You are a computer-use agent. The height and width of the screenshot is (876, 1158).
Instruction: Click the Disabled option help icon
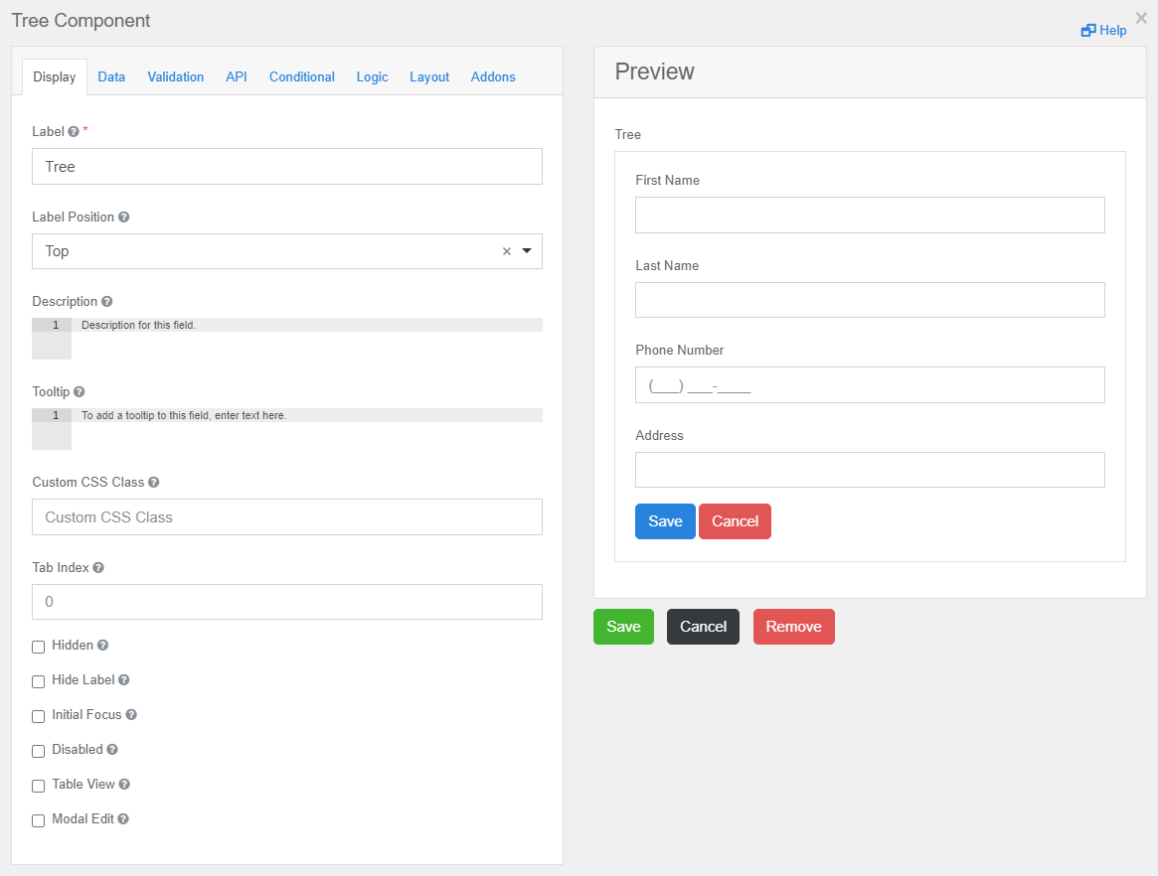pyautogui.click(x=112, y=749)
